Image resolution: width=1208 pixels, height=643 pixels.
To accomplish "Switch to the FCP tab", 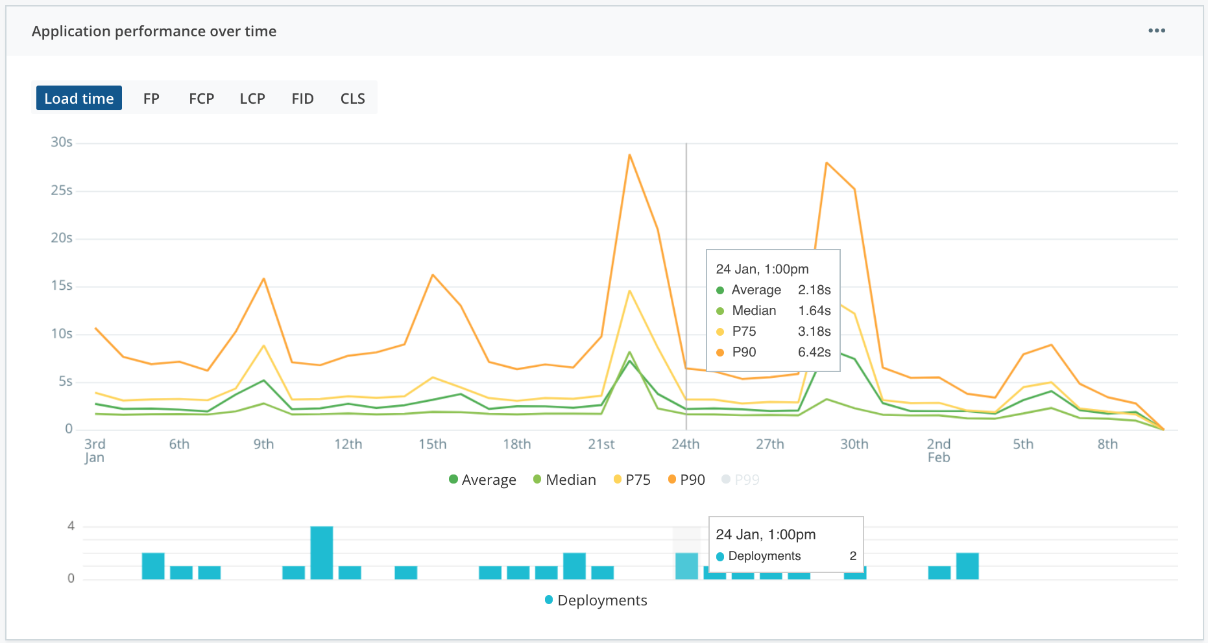I will coord(201,98).
